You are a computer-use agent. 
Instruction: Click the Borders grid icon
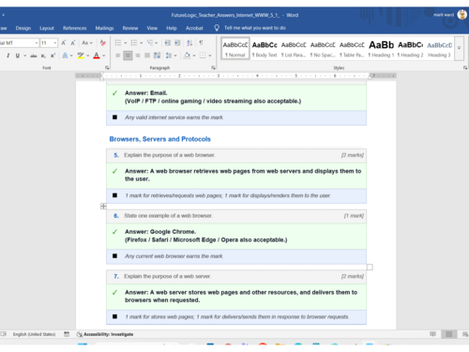click(203, 55)
